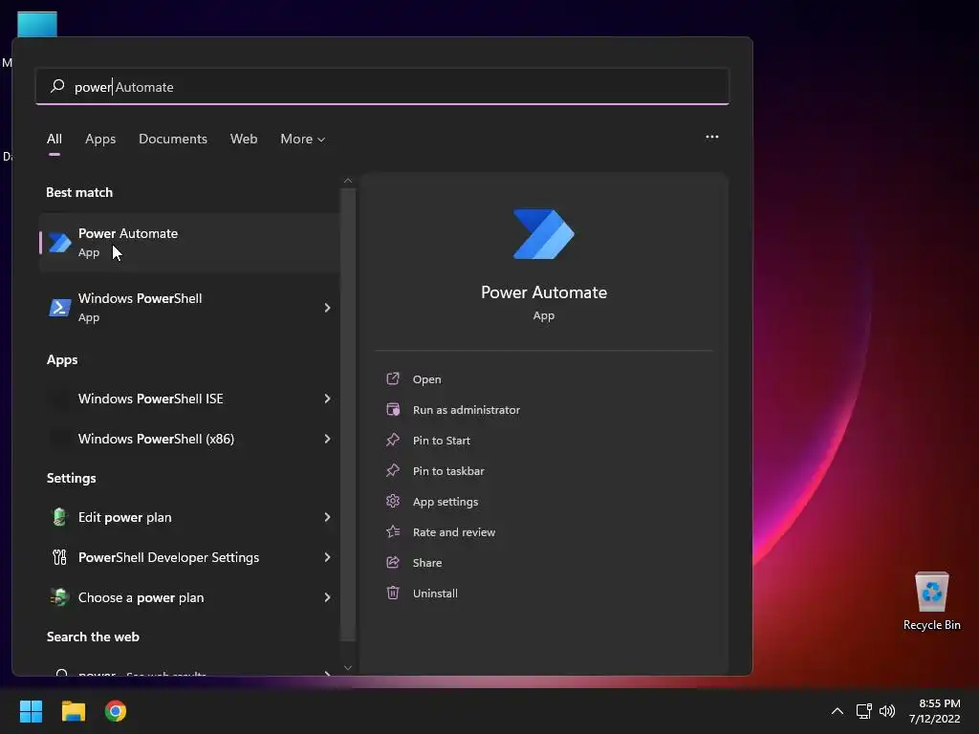Expand Windows PowerShell ISE chevron

click(x=327, y=399)
